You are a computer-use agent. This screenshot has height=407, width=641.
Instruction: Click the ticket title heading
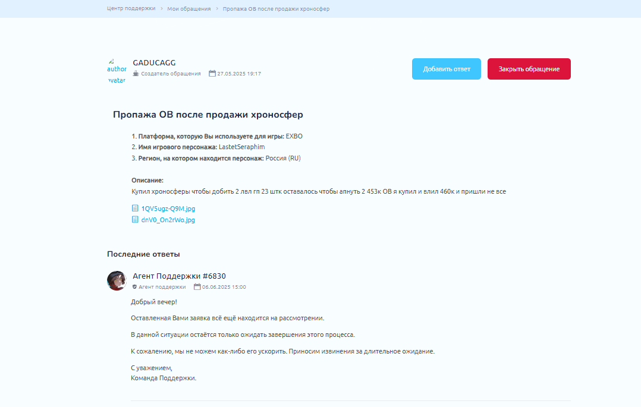[x=208, y=115]
